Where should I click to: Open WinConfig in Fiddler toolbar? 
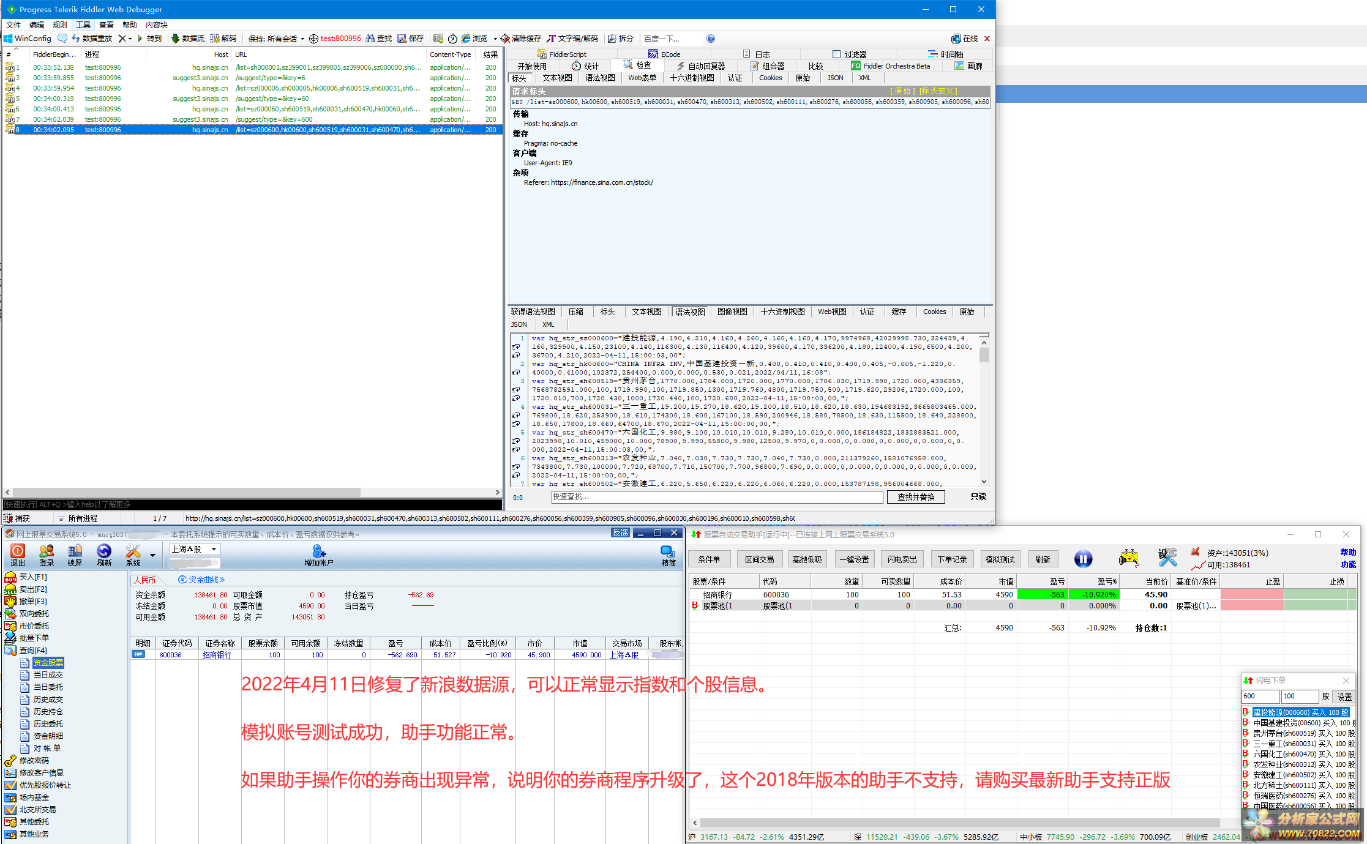[x=28, y=39]
